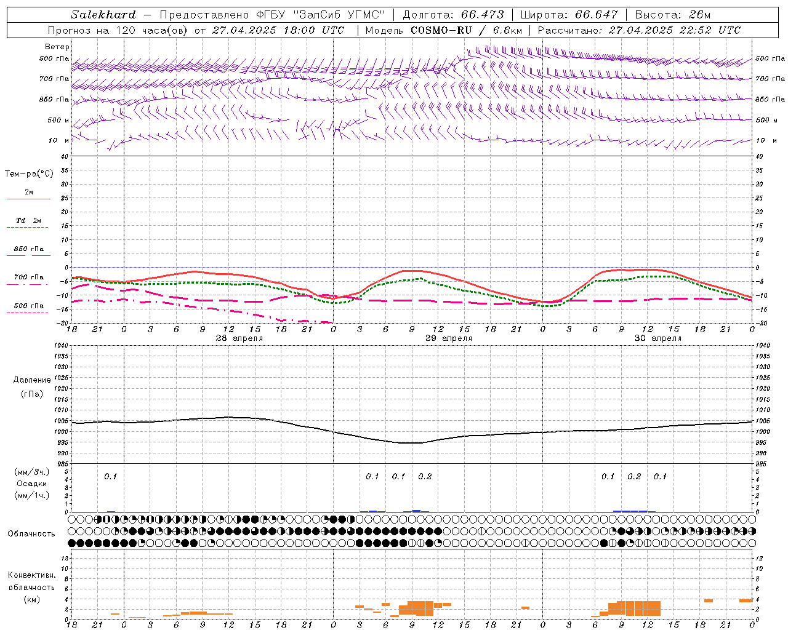Click magenta dashed sample under '700 гПа' legend
The image size is (788, 630).
(x=28, y=284)
